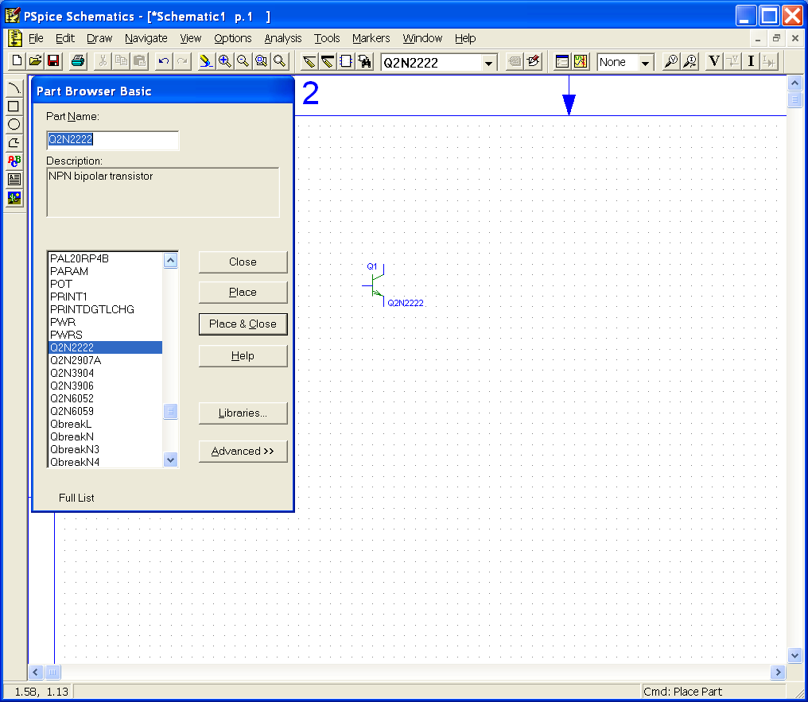Click the Print icon in toolbar
This screenshot has height=702, width=808.
pyautogui.click(x=78, y=61)
